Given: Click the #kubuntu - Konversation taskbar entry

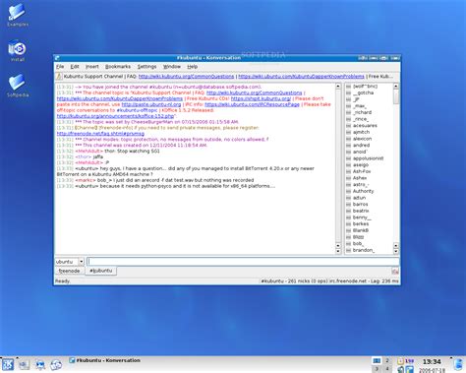Looking at the screenshot, I should [x=105, y=360].
